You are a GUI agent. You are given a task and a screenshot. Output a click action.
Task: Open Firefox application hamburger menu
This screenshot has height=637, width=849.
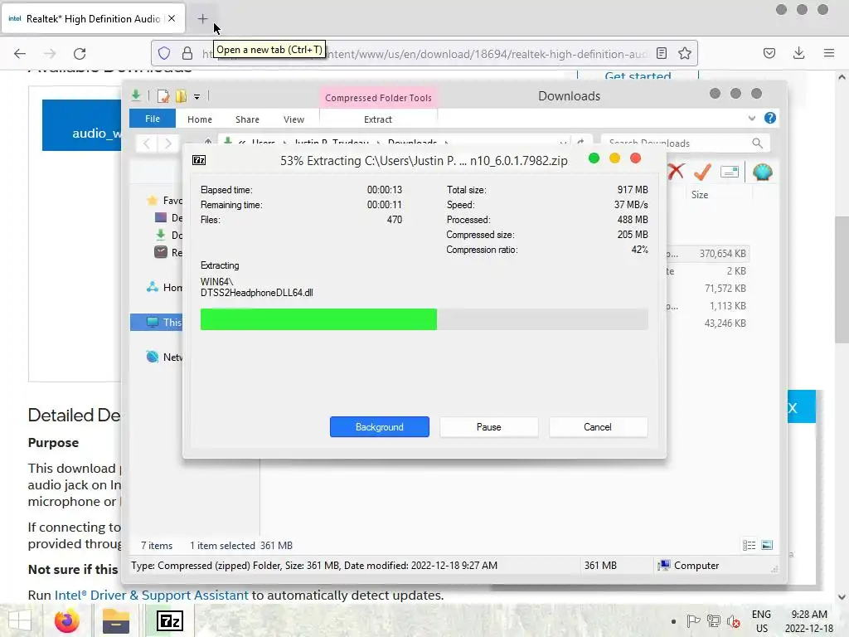(x=829, y=53)
